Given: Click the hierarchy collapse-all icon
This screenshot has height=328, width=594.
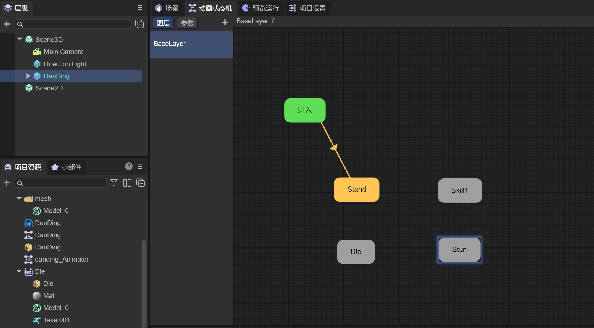Looking at the screenshot, I should 139,24.
